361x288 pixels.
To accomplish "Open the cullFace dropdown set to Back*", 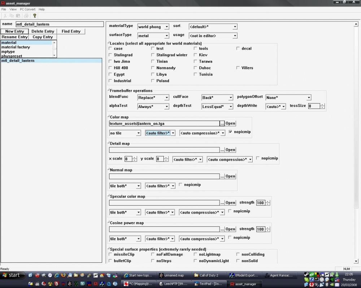I will coord(230,97).
